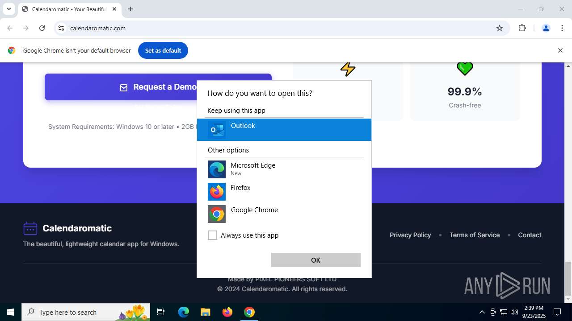Select Outlook in the open-with dialog

click(x=284, y=130)
